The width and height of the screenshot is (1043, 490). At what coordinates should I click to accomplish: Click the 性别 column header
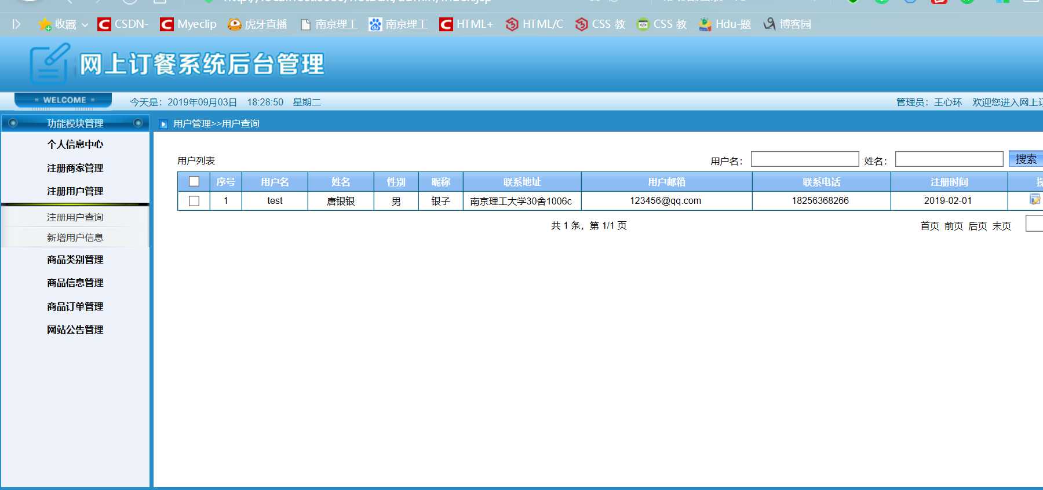[x=396, y=182]
